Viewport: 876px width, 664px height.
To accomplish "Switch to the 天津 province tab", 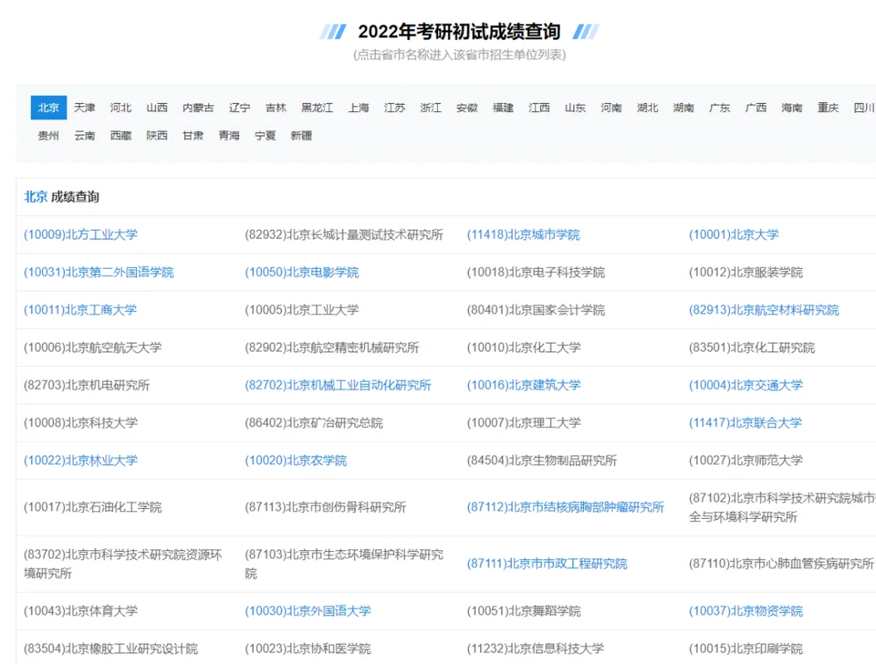I will coord(85,107).
